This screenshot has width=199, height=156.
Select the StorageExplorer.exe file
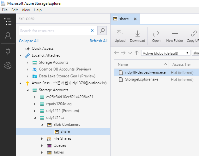142,79
